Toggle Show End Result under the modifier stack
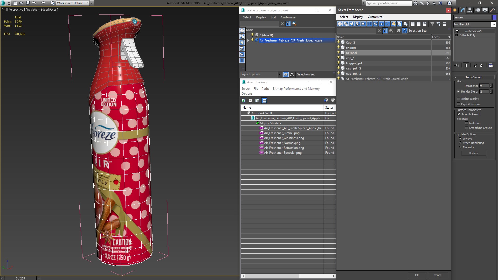498x280 pixels. point(466,66)
